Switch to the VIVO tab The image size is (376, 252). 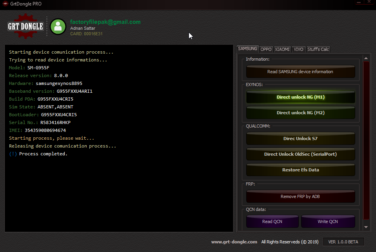(x=298, y=49)
